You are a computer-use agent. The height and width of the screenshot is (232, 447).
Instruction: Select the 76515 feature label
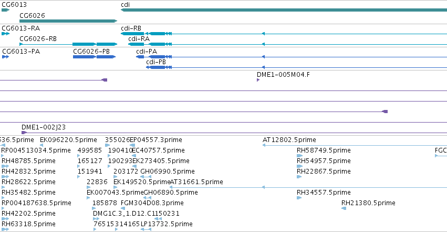(104, 224)
